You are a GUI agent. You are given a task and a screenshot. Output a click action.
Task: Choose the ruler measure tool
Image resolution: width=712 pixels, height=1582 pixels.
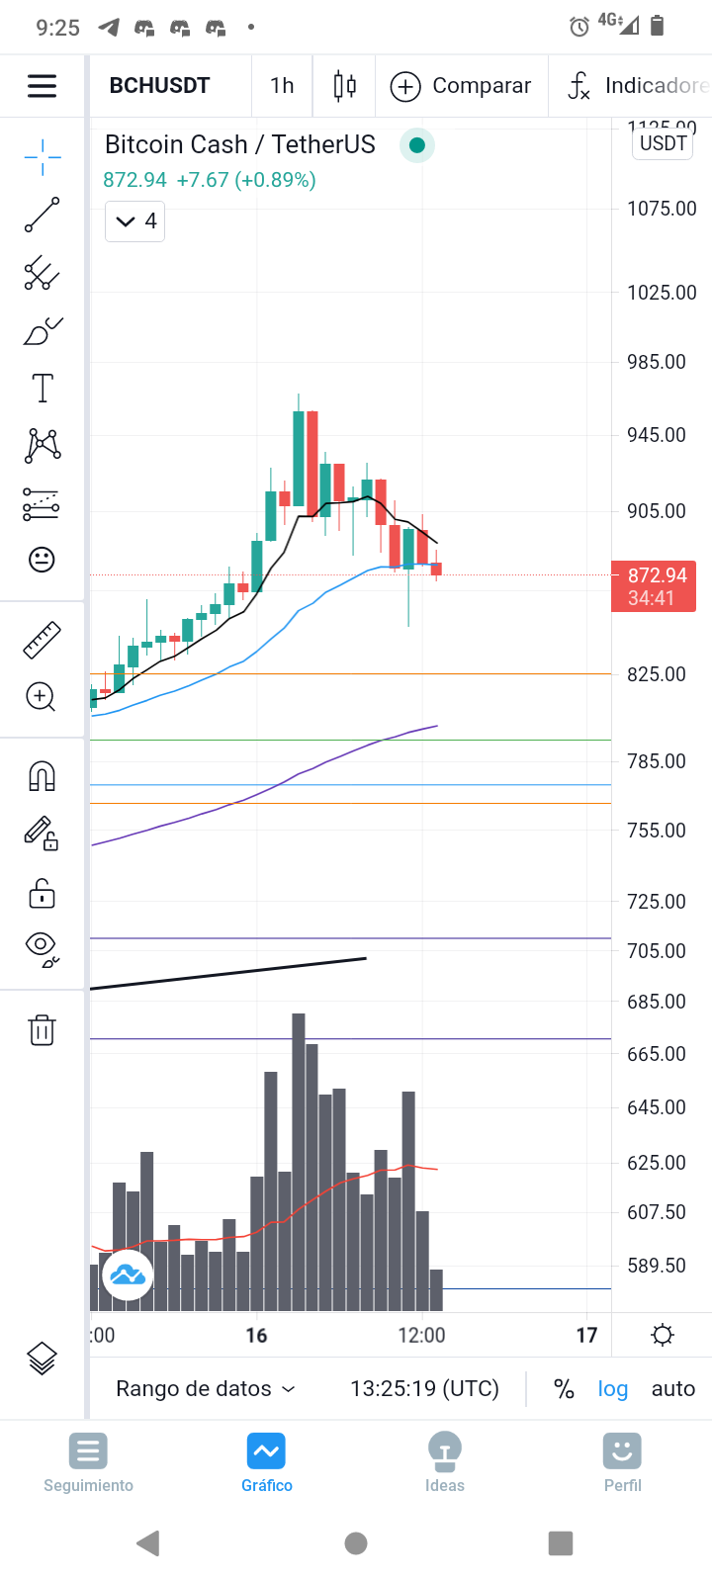(x=42, y=640)
